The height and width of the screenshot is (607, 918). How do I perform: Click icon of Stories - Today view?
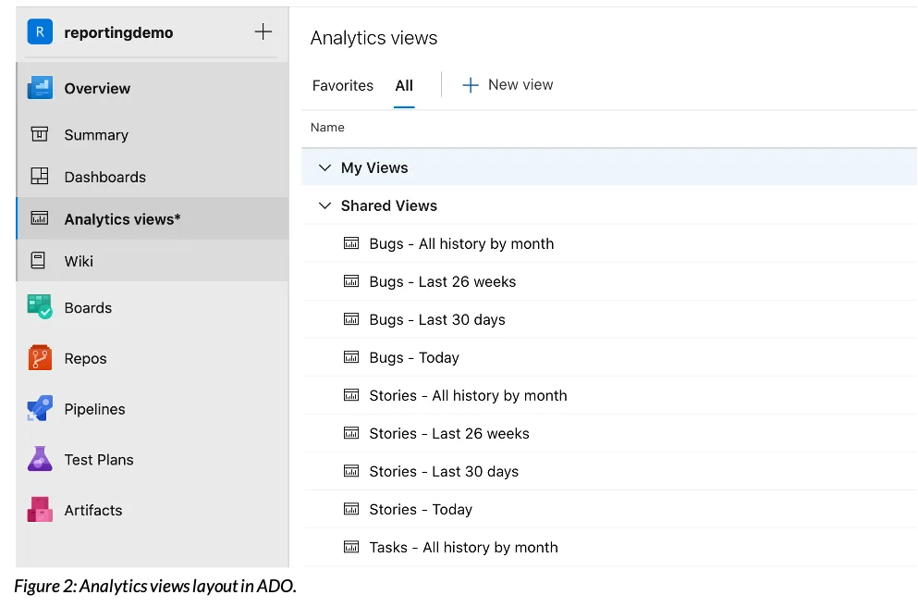[x=351, y=509]
